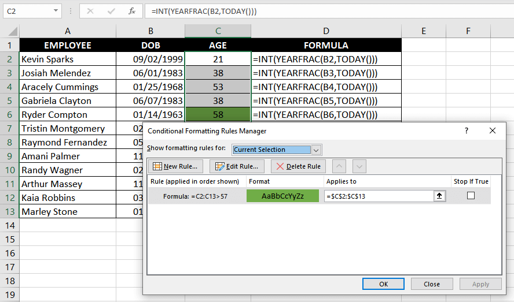This screenshot has width=514, height=302.
Task: Close the Conditional Formatting Rules Manager
Action: point(493,131)
